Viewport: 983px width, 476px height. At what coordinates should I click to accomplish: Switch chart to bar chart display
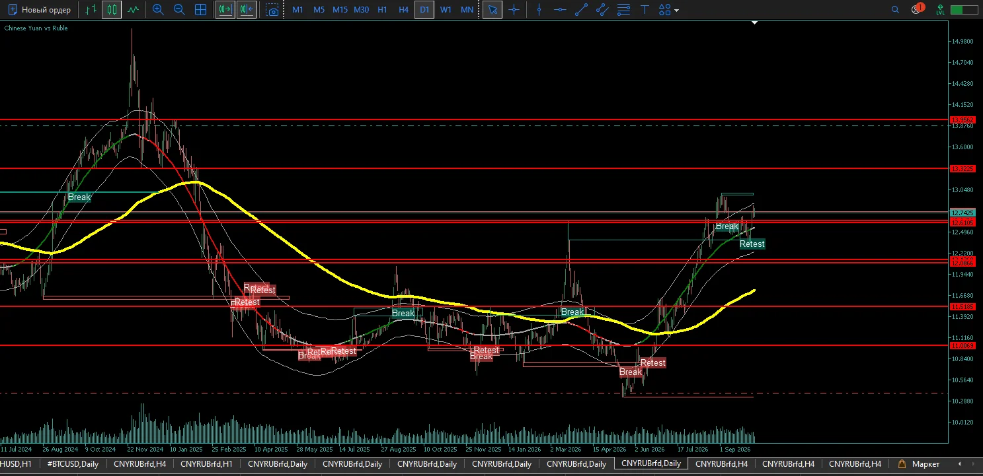[91, 10]
